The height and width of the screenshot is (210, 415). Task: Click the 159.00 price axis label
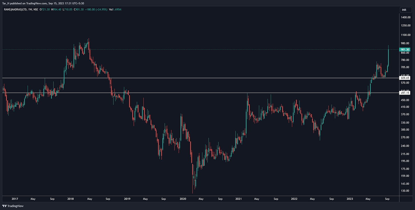(x=405, y=176)
